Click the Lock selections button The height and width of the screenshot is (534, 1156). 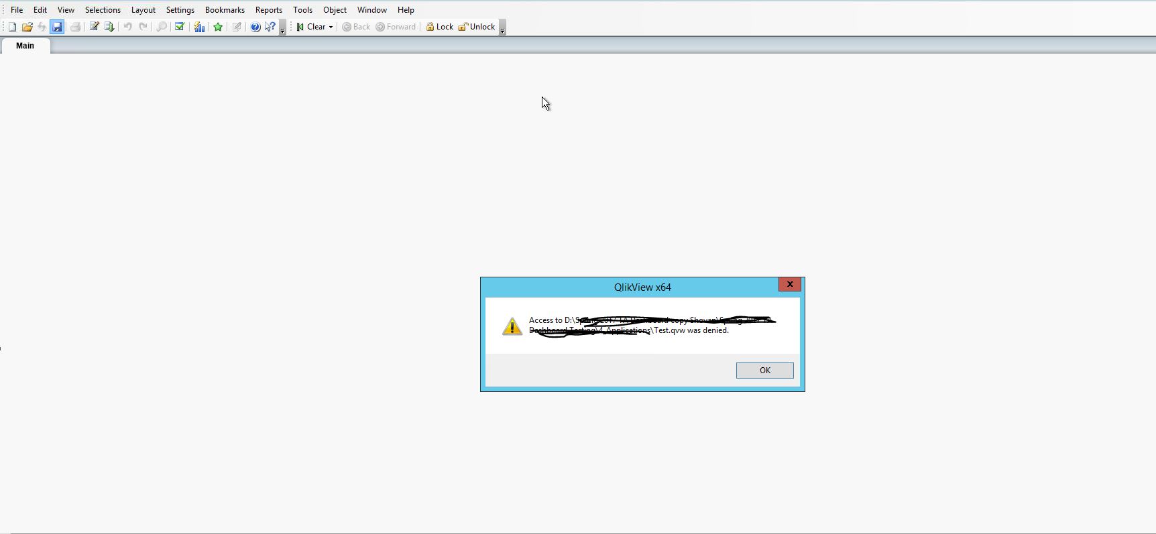(439, 27)
